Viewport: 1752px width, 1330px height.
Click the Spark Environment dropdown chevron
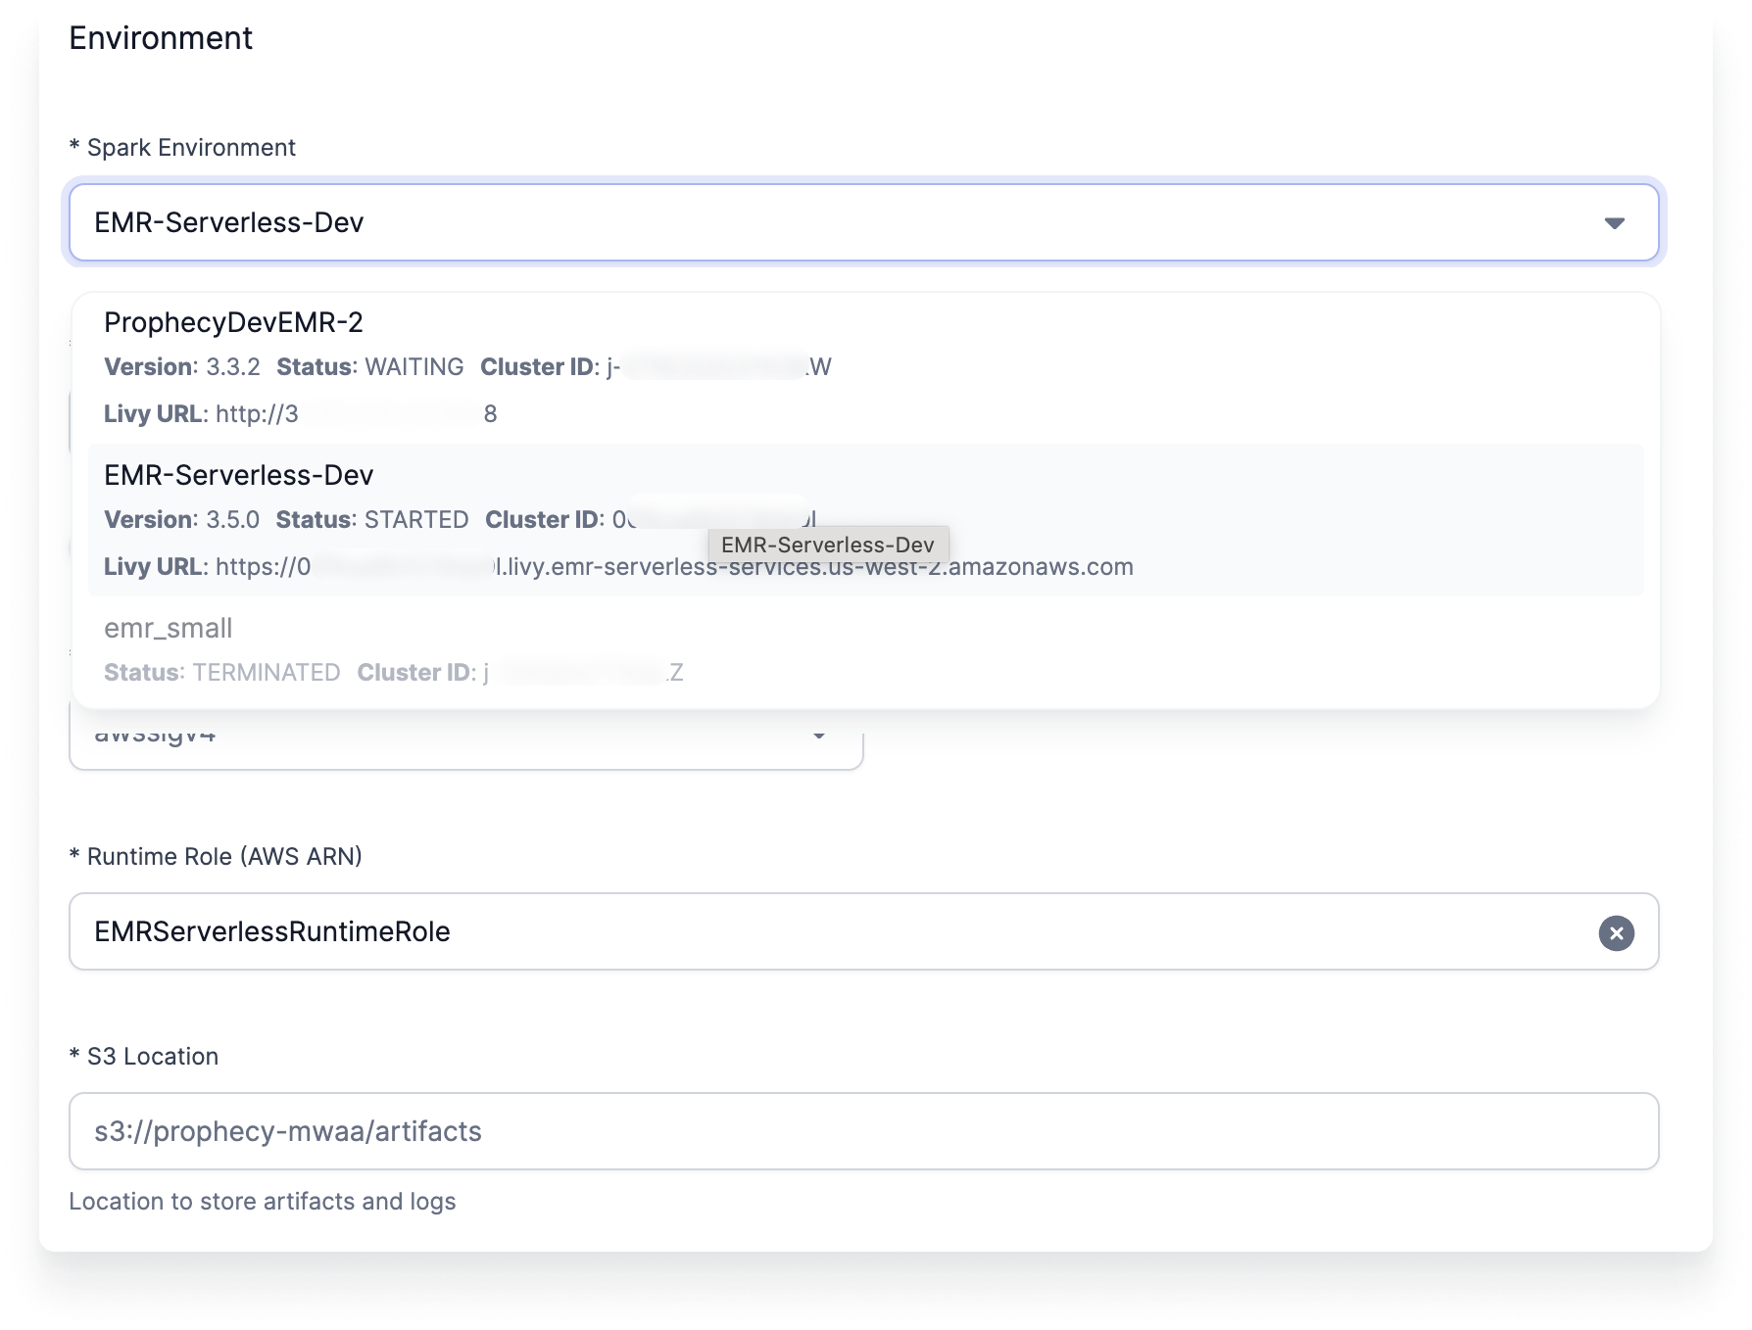coord(1615,222)
